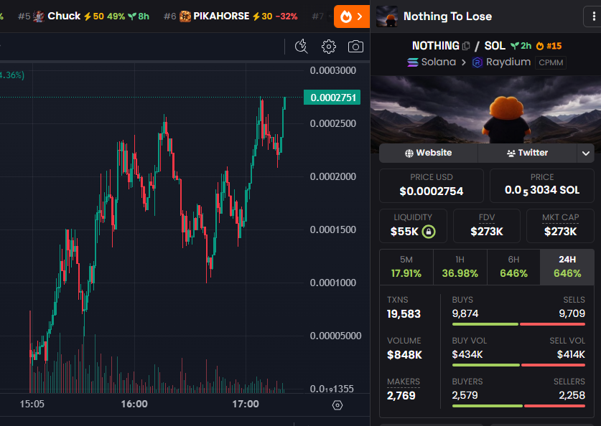Click the 2h token age sprout
Image resolution: width=601 pixels, height=426 pixels.
click(x=521, y=46)
